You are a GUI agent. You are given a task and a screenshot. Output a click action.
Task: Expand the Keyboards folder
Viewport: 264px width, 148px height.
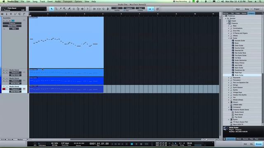(x=229, y=78)
